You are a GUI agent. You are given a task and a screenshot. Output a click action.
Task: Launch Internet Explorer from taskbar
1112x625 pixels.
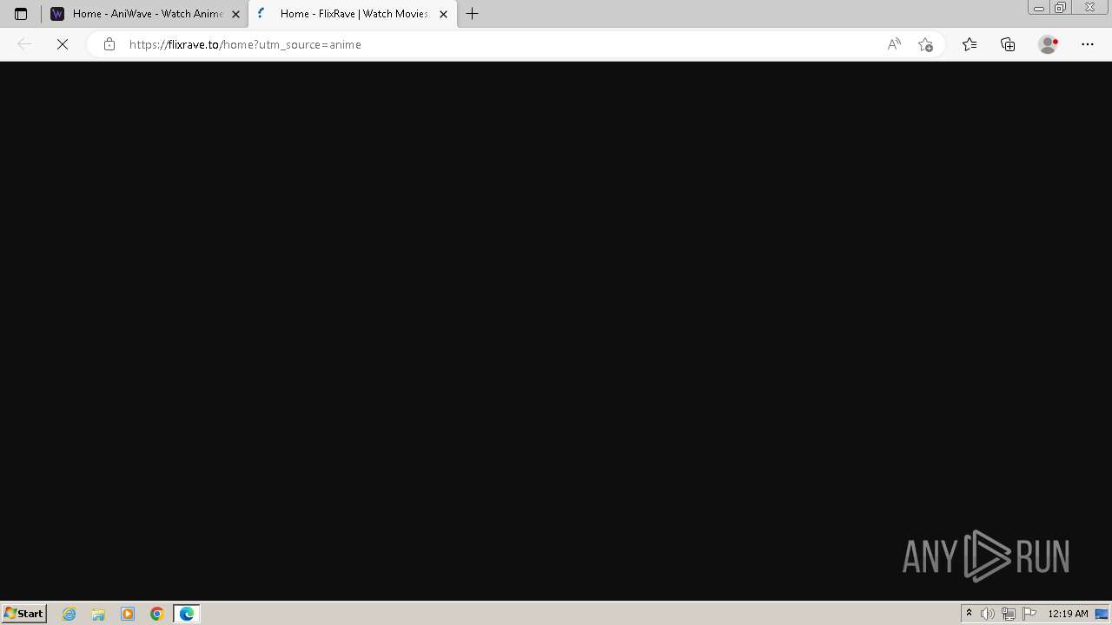coord(69,614)
